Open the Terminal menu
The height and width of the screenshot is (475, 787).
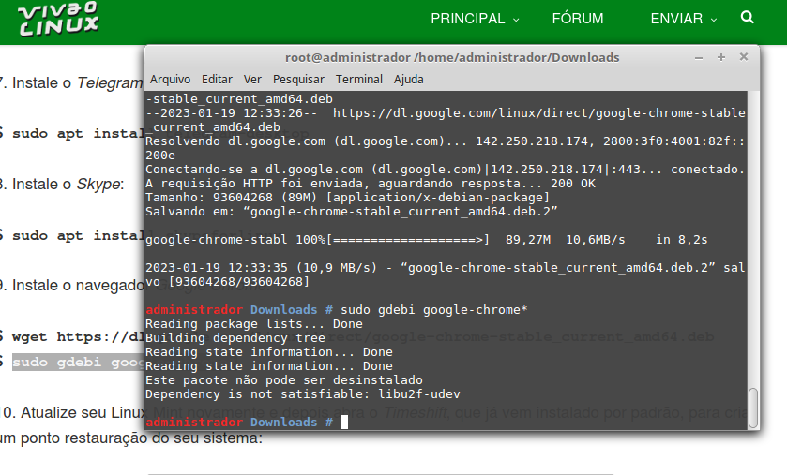point(359,79)
